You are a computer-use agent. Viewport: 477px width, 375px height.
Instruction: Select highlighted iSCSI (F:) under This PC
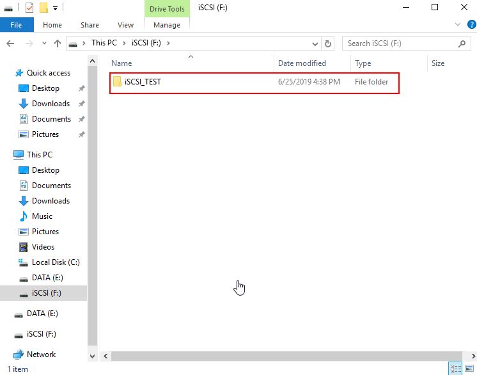43,293
